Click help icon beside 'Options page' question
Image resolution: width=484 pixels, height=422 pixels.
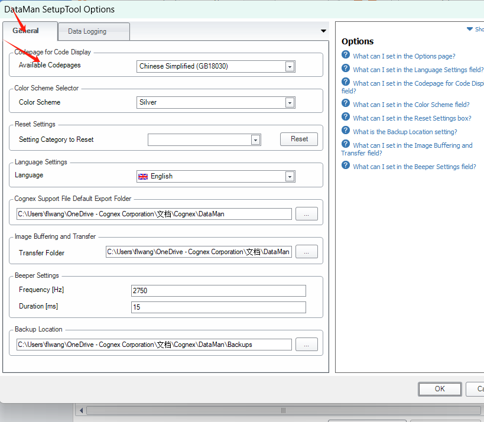pos(346,54)
